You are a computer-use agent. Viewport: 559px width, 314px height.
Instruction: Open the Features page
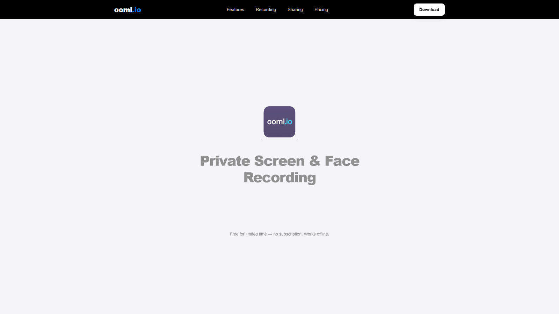235,9
